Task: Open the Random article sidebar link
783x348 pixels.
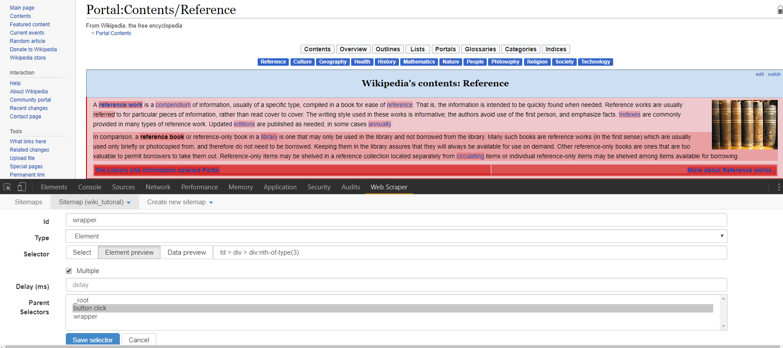Action: 28,41
